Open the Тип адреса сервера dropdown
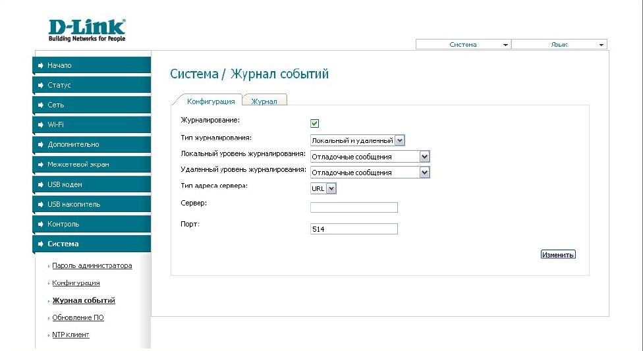This screenshot has height=351, width=643. 323,188
